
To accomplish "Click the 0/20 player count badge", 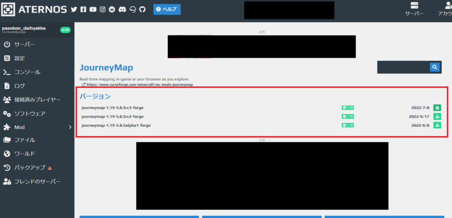I will [x=66, y=30].
